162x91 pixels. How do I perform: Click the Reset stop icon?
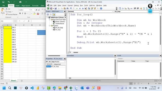point(83,8)
